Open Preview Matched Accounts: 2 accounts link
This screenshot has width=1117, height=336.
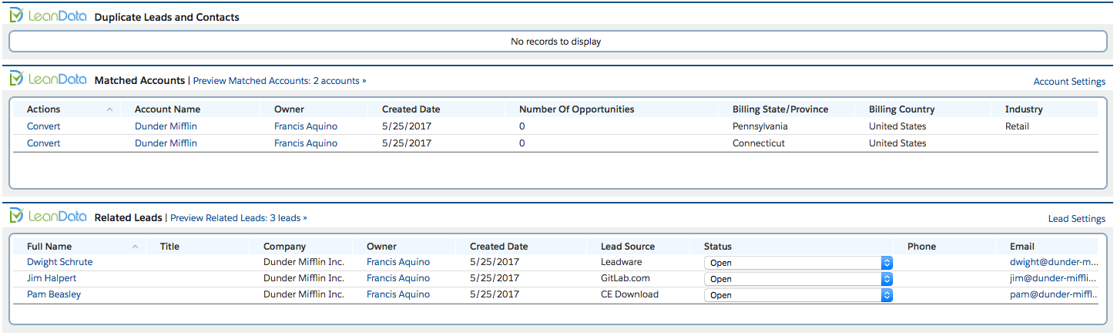280,80
